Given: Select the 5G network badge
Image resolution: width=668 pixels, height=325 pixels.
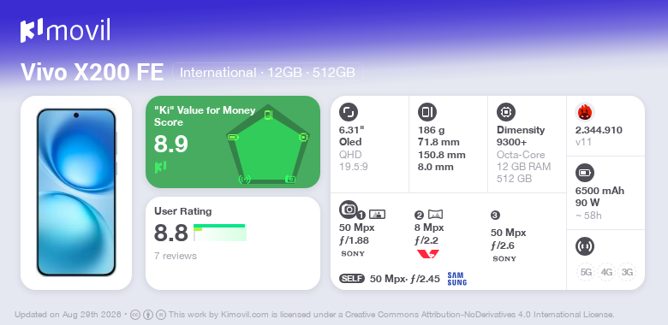Looking at the screenshot, I should (x=586, y=272).
